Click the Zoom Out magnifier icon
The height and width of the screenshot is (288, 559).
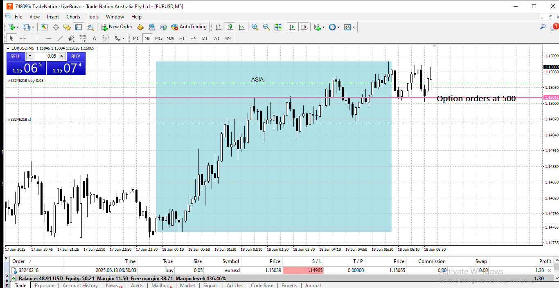click(266, 27)
